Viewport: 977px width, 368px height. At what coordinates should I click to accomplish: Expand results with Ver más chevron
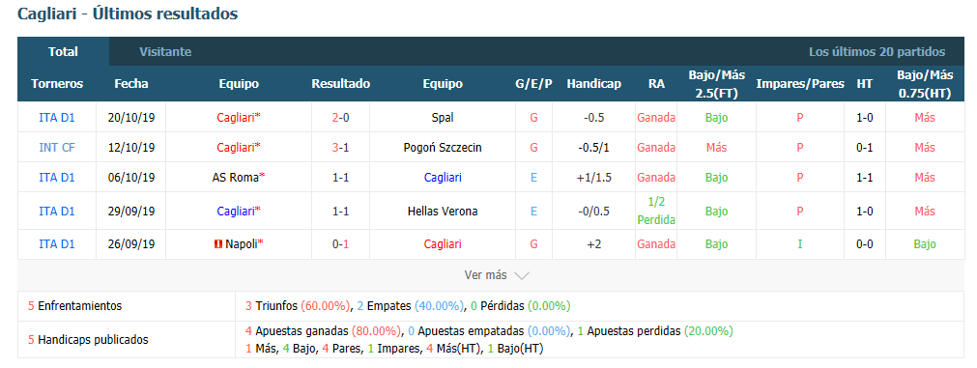pyautogui.click(x=522, y=275)
